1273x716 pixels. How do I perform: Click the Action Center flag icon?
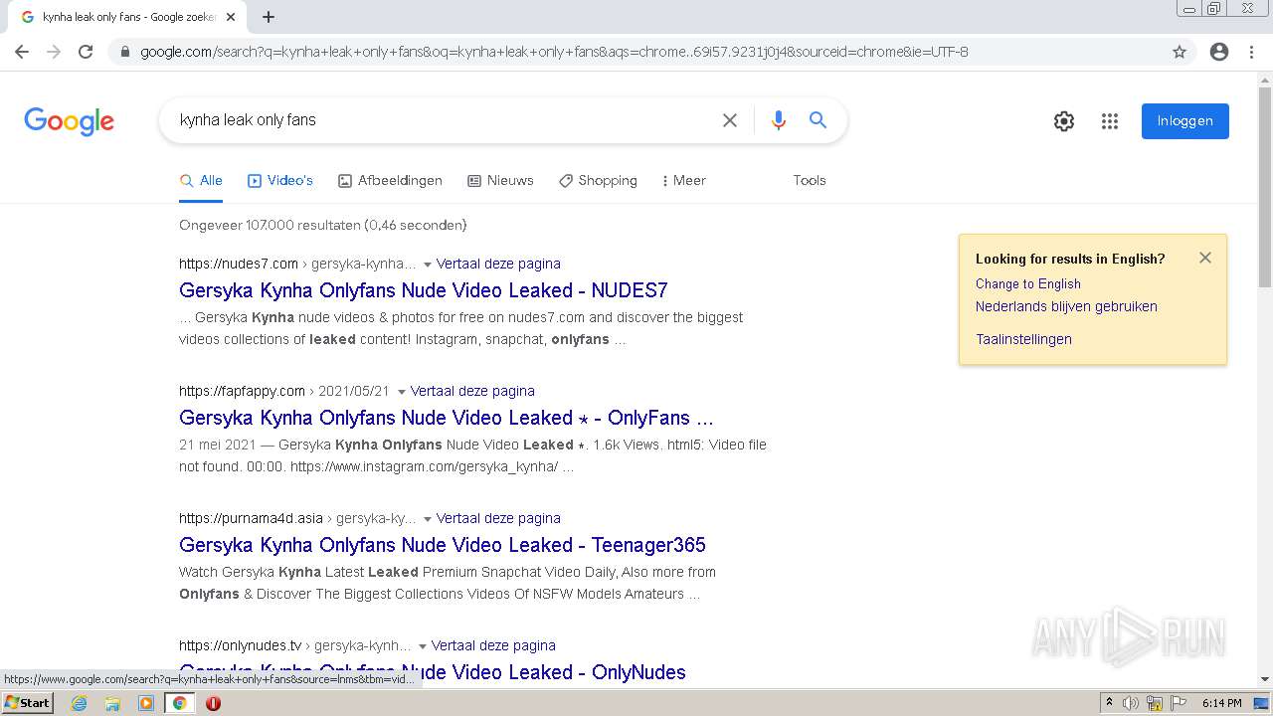[1179, 703]
